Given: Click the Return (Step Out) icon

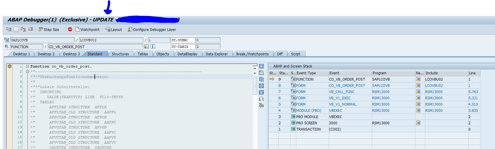Looking at the screenshot, I should (23, 29).
